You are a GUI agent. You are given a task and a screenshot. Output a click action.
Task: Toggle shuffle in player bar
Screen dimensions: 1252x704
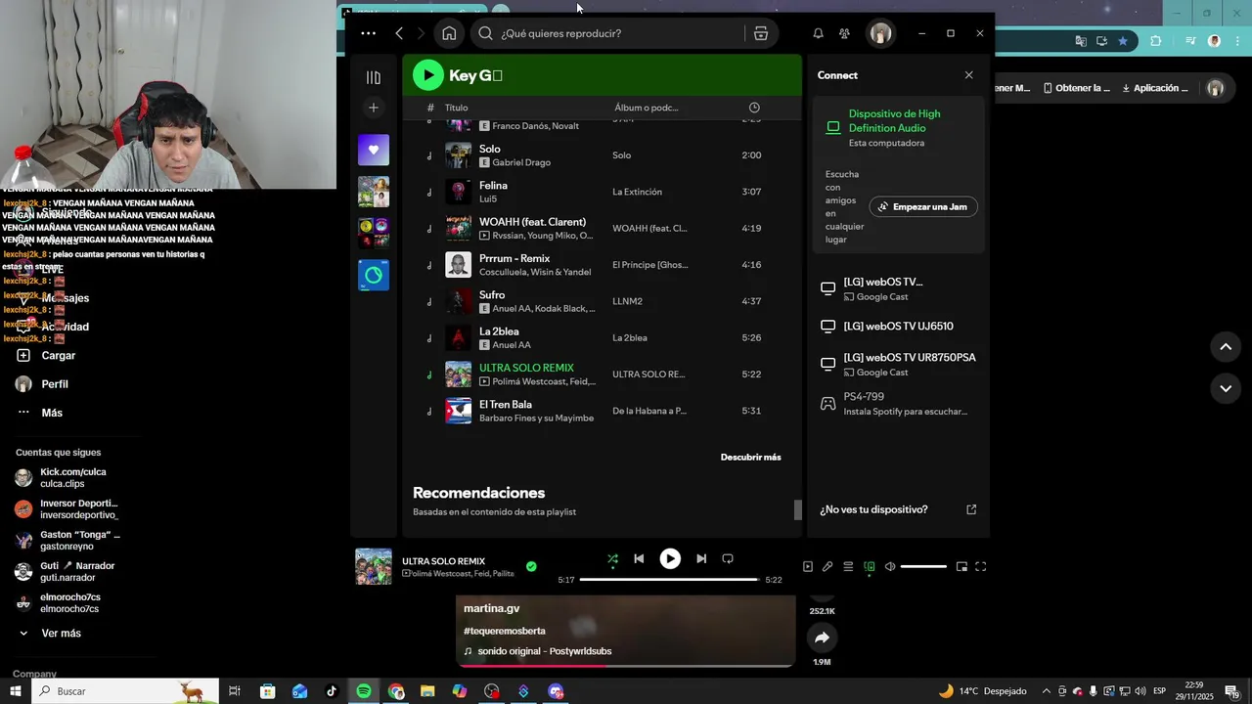click(x=612, y=559)
